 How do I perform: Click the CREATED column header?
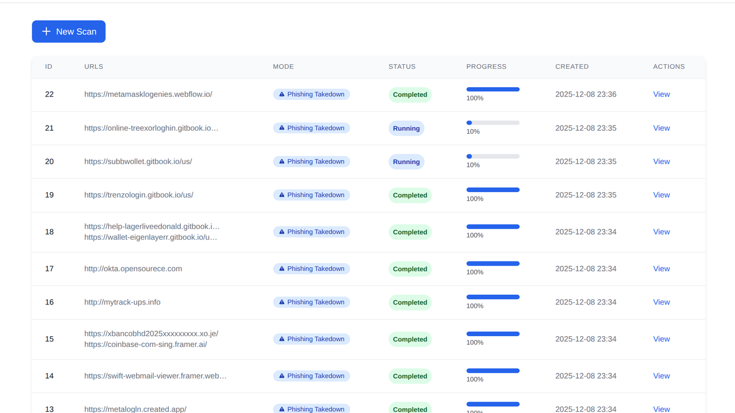click(x=572, y=67)
